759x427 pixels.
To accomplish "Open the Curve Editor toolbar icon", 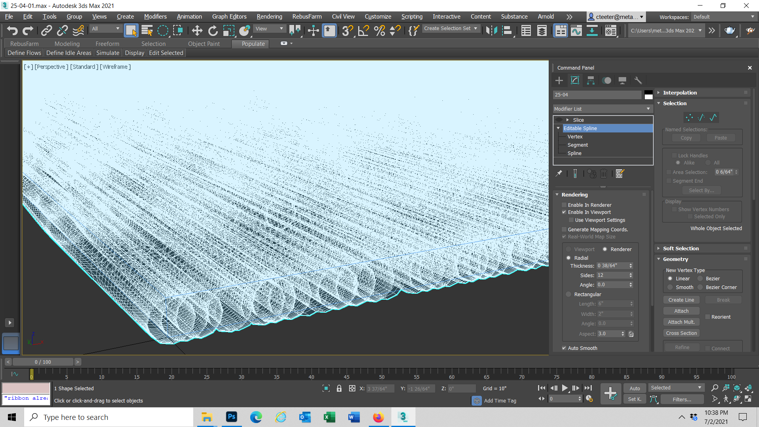I will pyautogui.click(x=576, y=30).
